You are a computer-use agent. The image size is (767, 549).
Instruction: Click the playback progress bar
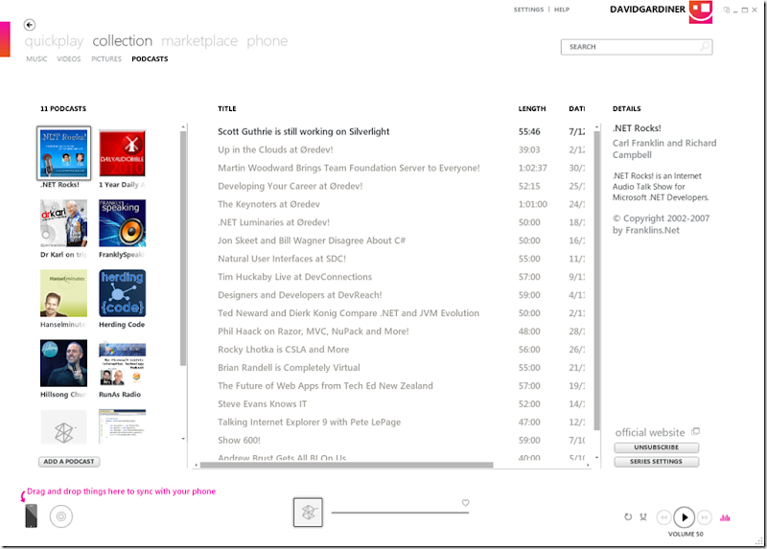[x=400, y=513]
